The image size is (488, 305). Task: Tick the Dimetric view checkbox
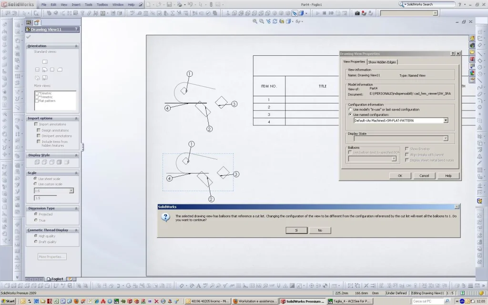coord(37,93)
